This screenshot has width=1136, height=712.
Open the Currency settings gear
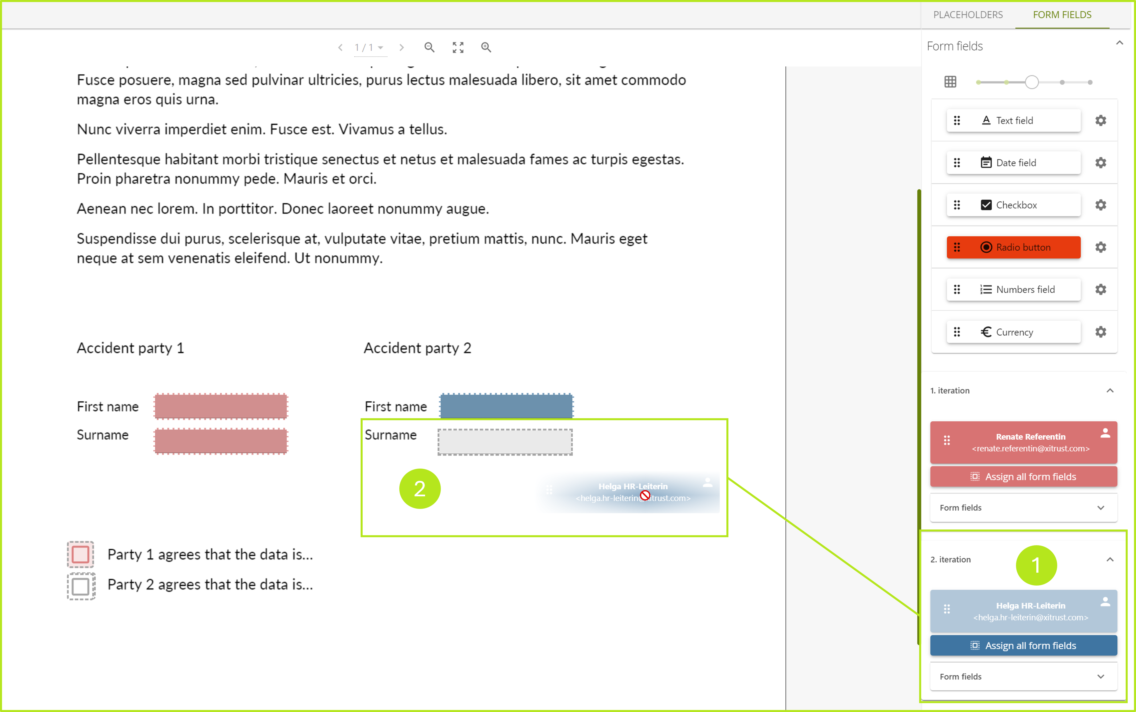pos(1100,332)
